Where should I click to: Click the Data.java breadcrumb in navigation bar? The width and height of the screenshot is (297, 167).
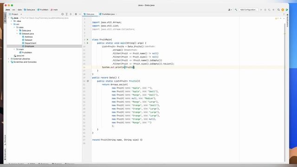29,10
